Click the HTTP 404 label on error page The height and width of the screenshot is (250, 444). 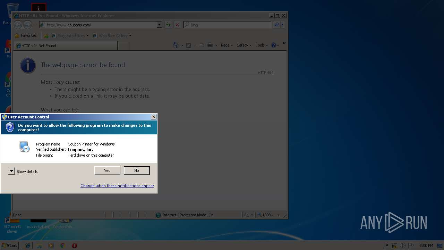[x=265, y=73]
